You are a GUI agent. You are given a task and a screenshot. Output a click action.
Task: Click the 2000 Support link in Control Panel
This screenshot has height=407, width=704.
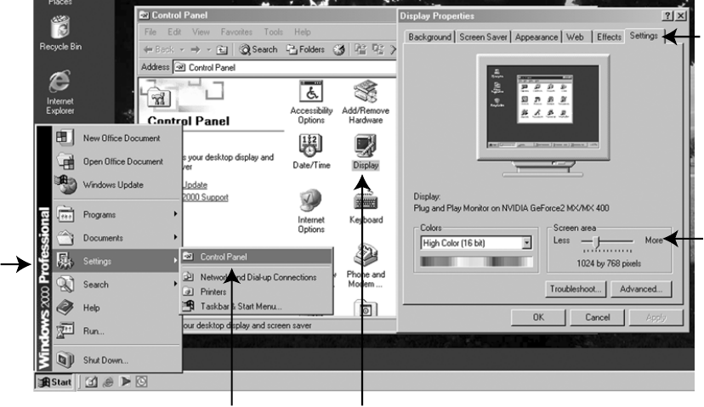click(x=205, y=197)
